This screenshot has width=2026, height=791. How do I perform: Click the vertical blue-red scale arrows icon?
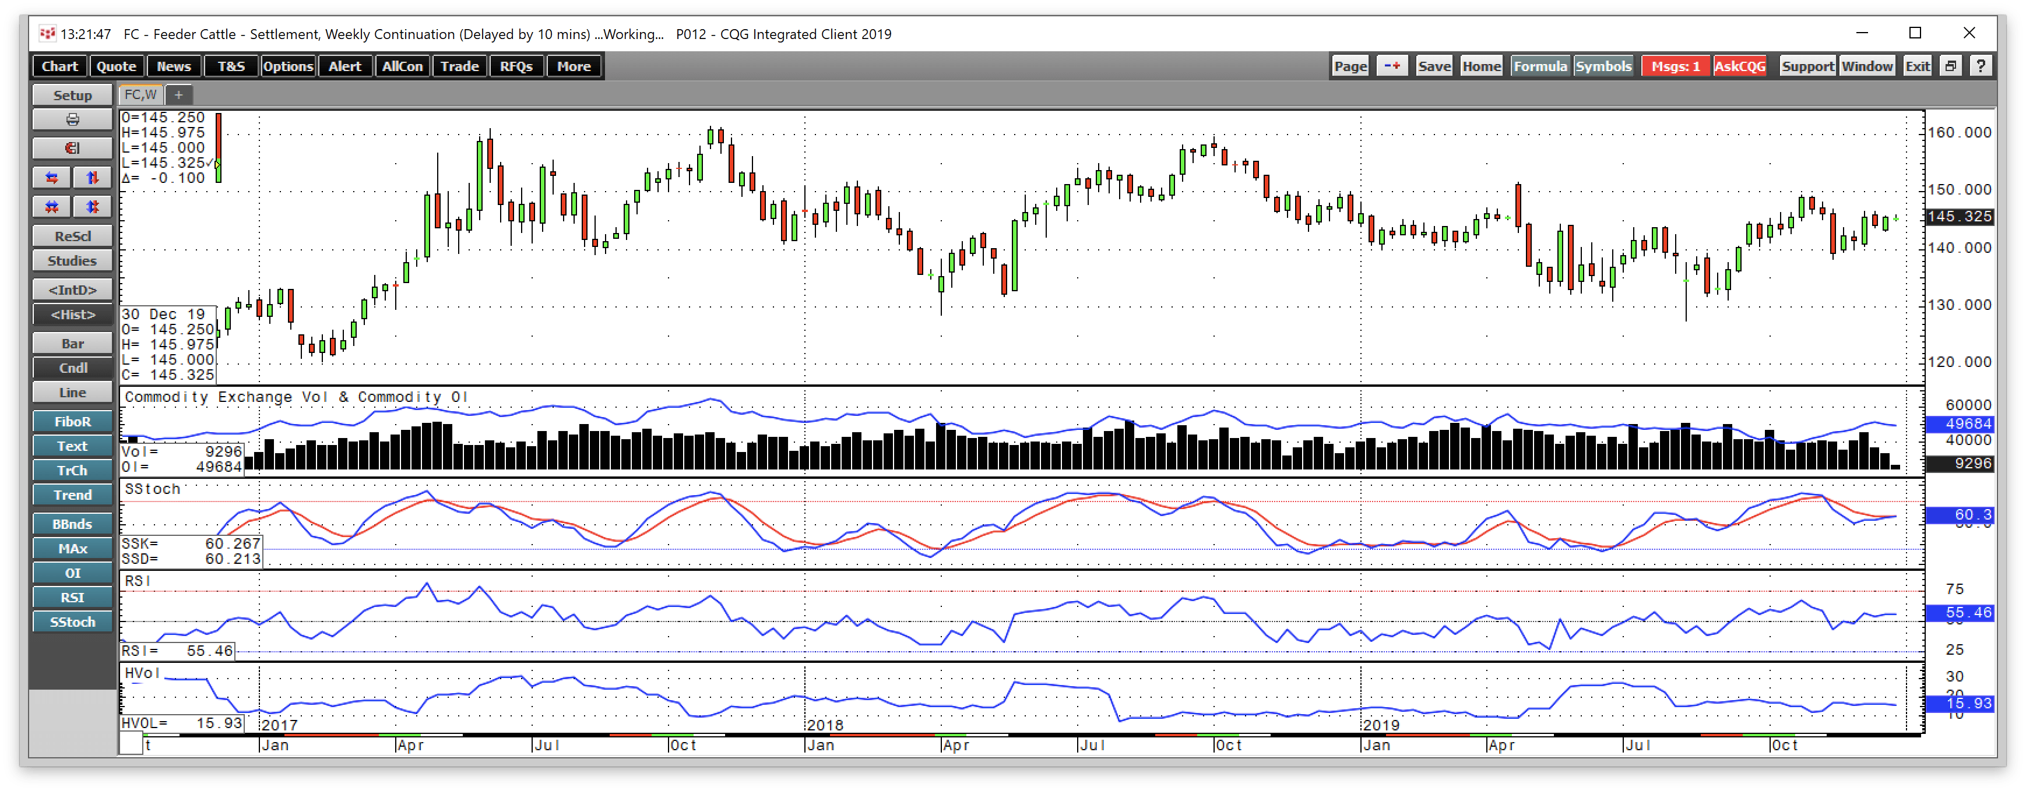93,178
